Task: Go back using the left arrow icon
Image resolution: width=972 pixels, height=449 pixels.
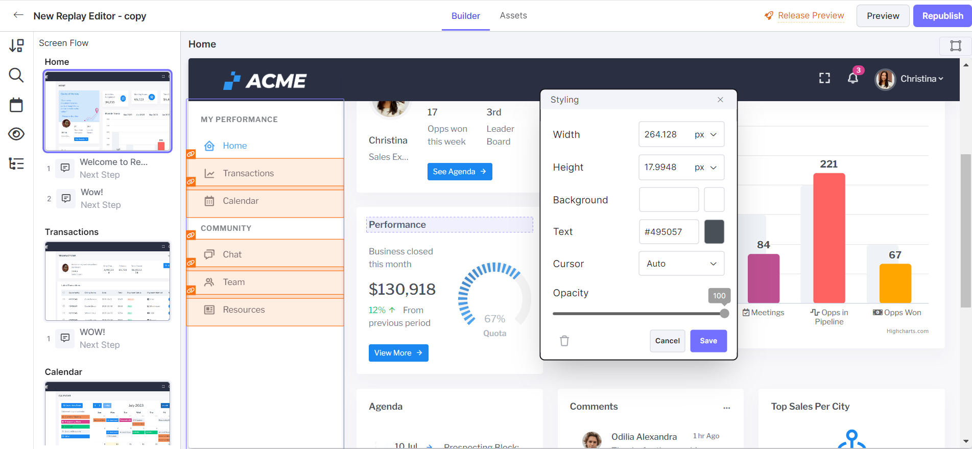Action: point(18,15)
